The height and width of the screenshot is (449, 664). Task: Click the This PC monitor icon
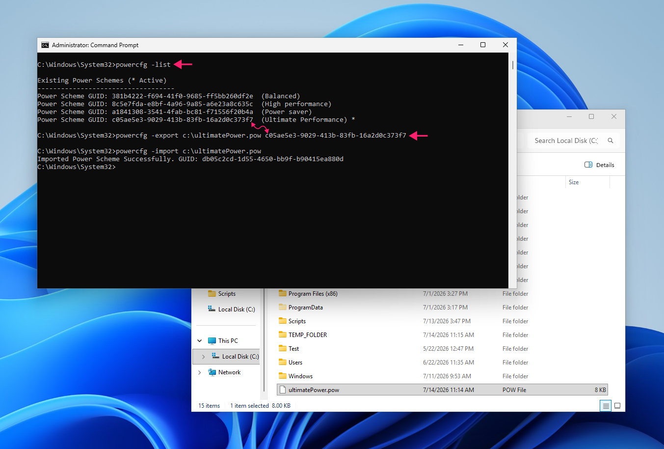click(212, 341)
